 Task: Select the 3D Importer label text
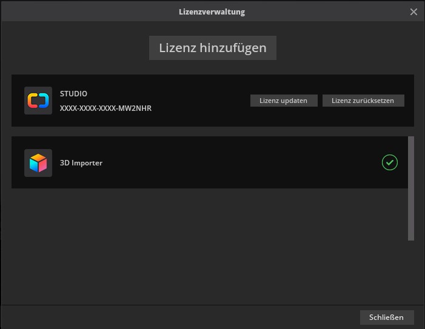point(81,162)
